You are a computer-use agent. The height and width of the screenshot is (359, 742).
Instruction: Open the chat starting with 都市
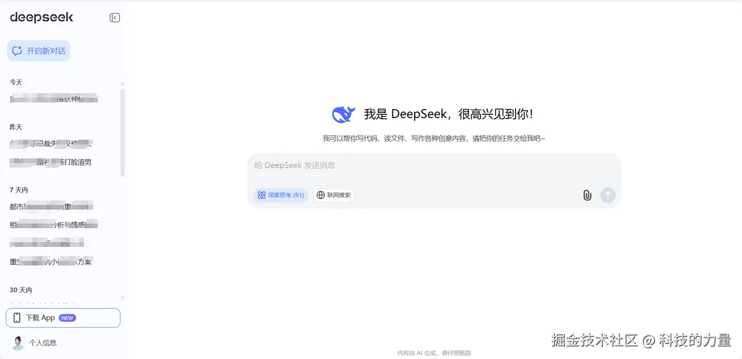[x=52, y=207]
